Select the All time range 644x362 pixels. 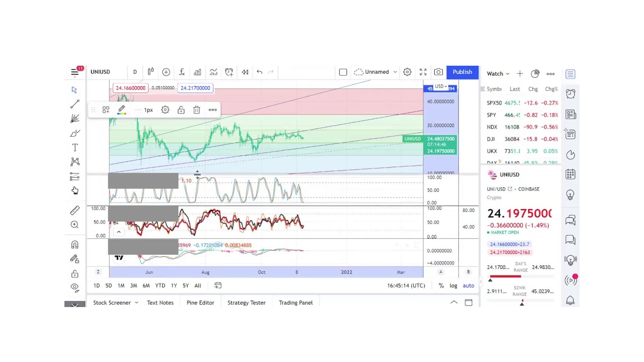[198, 286]
